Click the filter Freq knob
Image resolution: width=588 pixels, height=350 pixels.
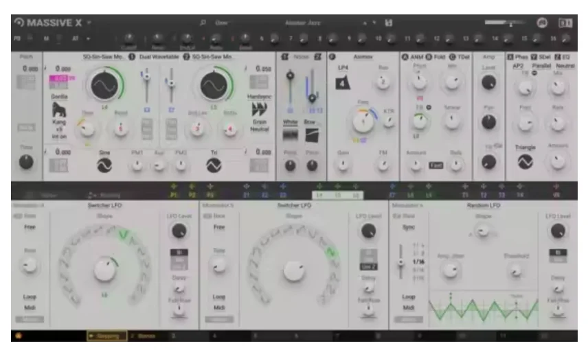click(363, 121)
